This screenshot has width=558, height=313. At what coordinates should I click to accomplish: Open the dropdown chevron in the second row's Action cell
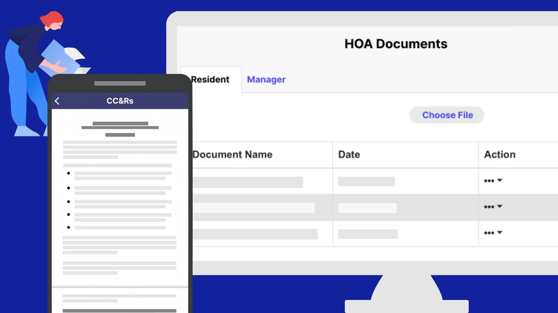[500, 207]
